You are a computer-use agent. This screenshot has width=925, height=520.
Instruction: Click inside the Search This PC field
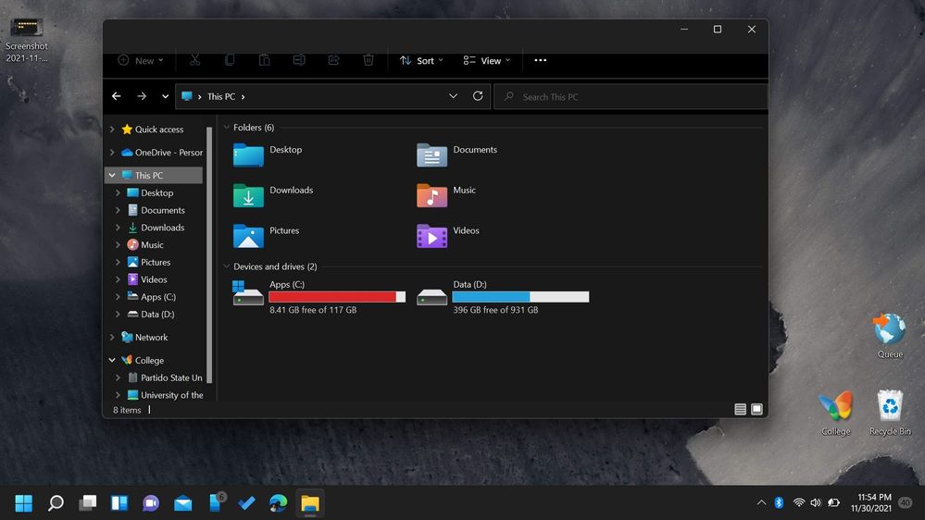click(631, 96)
